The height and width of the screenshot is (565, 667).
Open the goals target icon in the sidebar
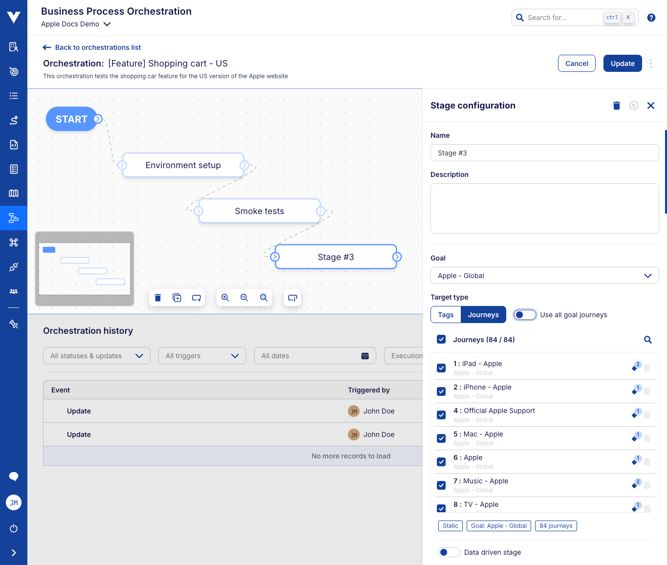coord(14,71)
